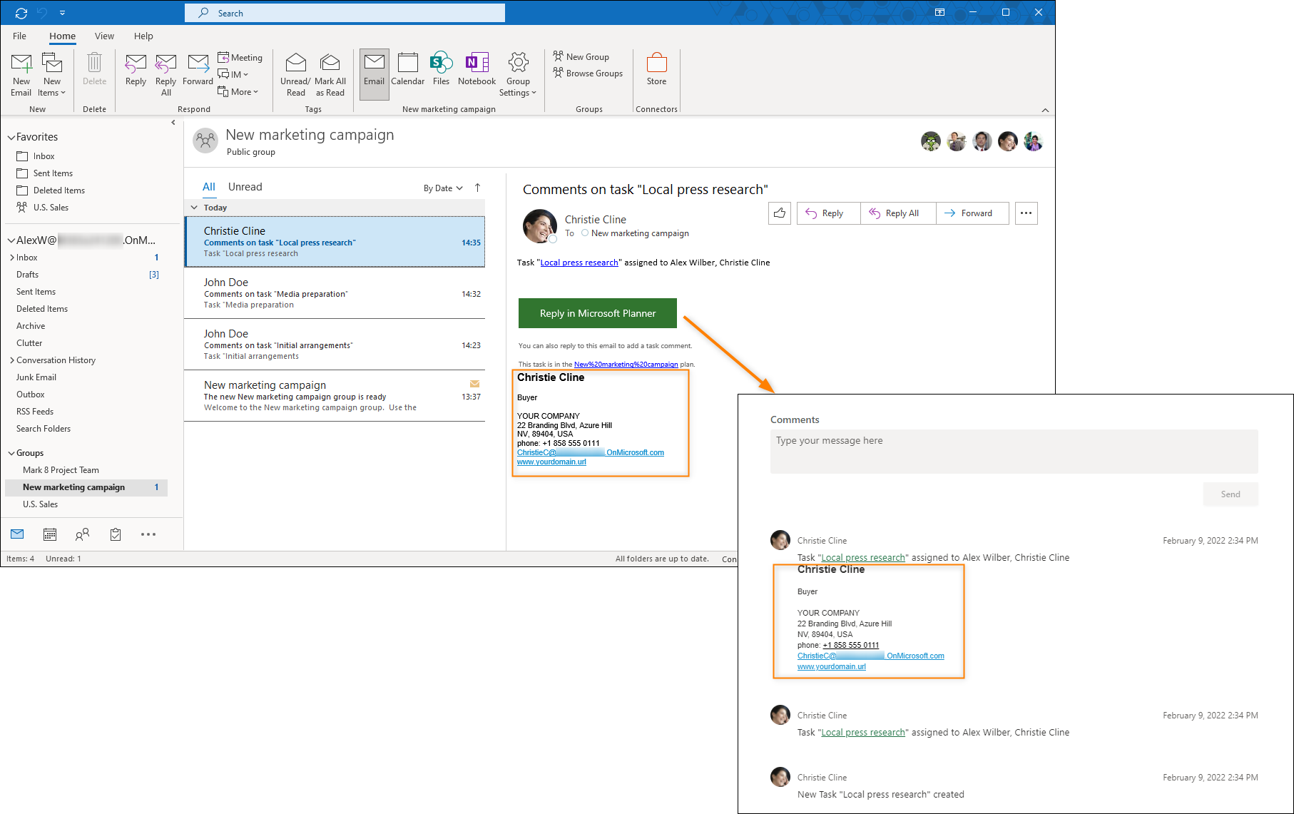
Task: Collapse the ribbon using the chevron
Action: (x=1045, y=110)
